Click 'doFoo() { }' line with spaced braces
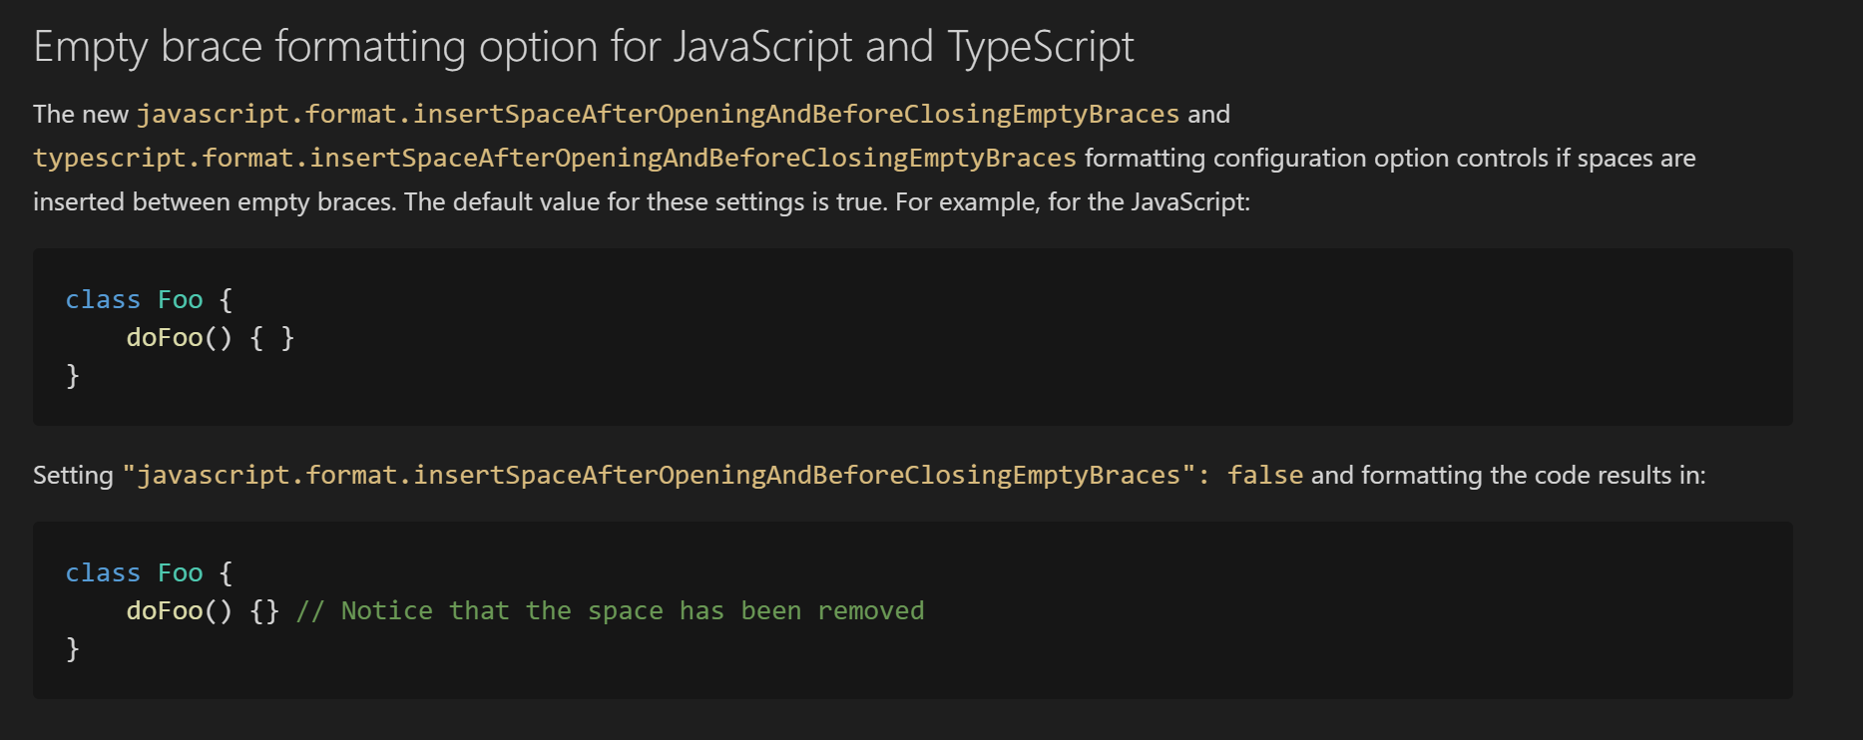The image size is (1863, 740). pos(211,338)
